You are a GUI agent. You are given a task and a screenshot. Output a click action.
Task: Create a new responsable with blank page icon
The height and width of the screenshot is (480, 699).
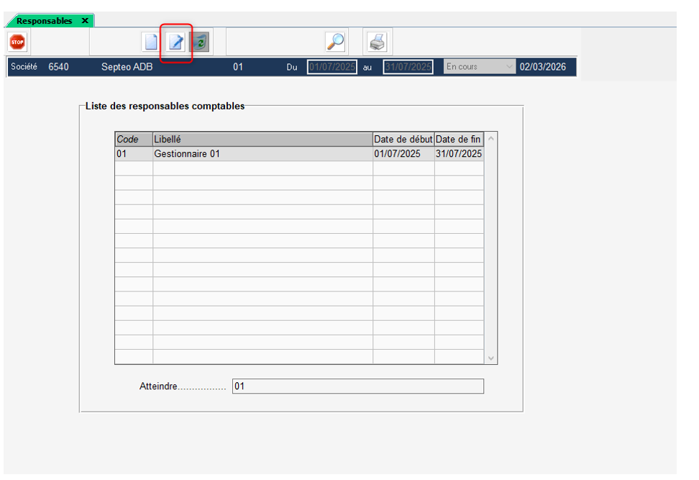click(x=151, y=42)
